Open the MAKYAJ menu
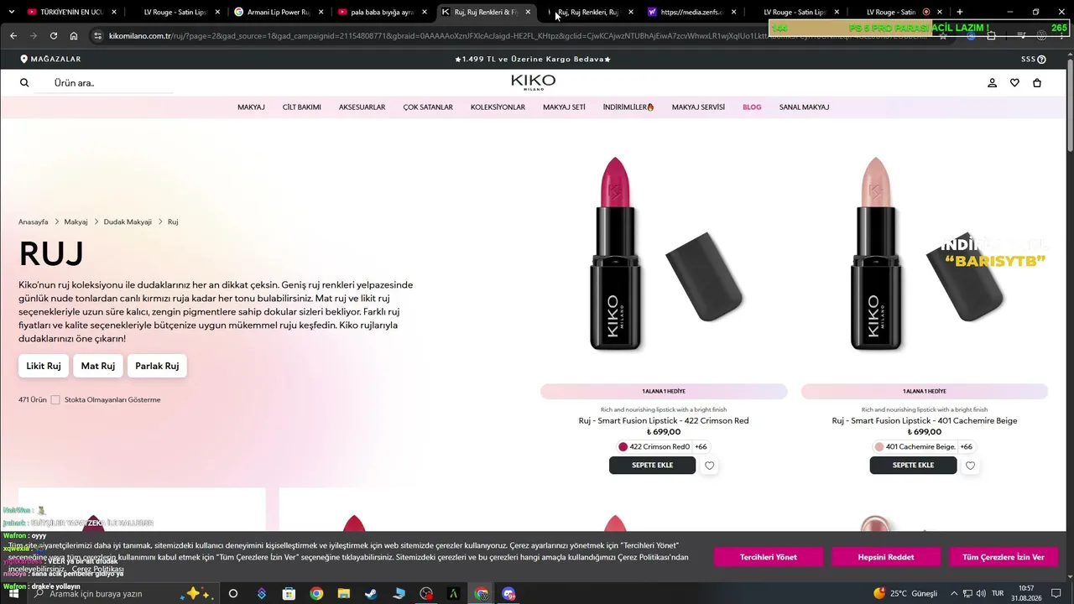This screenshot has width=1074, height=604. click(x=251, y=107)
